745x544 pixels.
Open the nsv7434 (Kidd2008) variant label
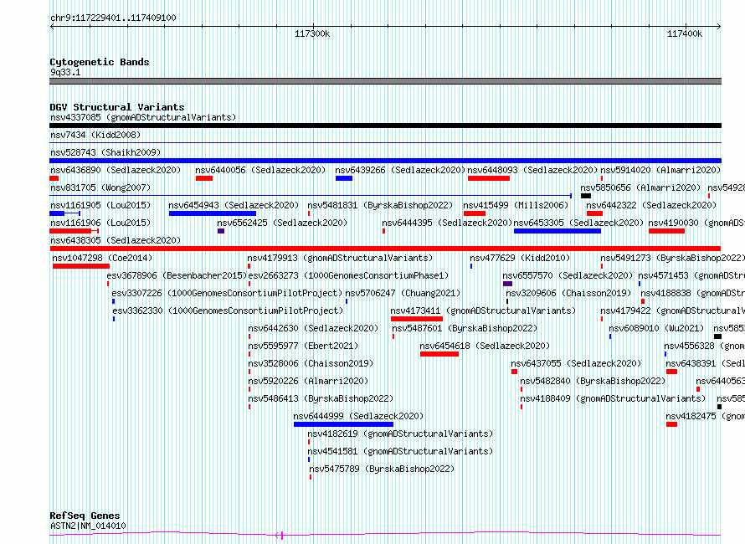[x=95, y=135]
